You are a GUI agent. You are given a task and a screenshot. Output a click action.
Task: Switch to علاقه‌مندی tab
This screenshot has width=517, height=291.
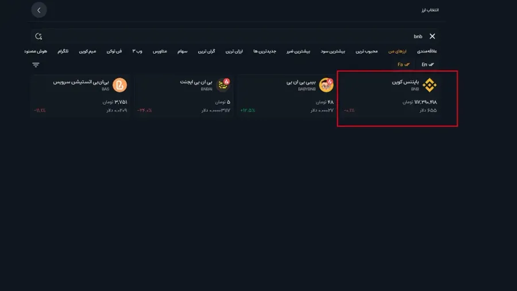pos(427,51)
